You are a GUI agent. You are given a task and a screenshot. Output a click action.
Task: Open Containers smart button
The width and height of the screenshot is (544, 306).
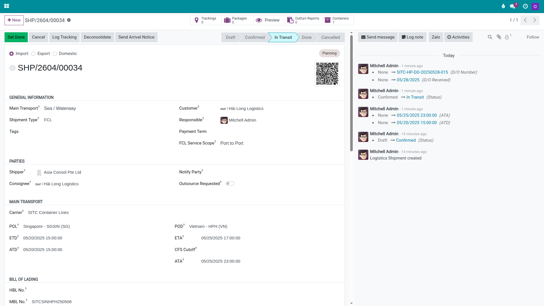[338, 20]
